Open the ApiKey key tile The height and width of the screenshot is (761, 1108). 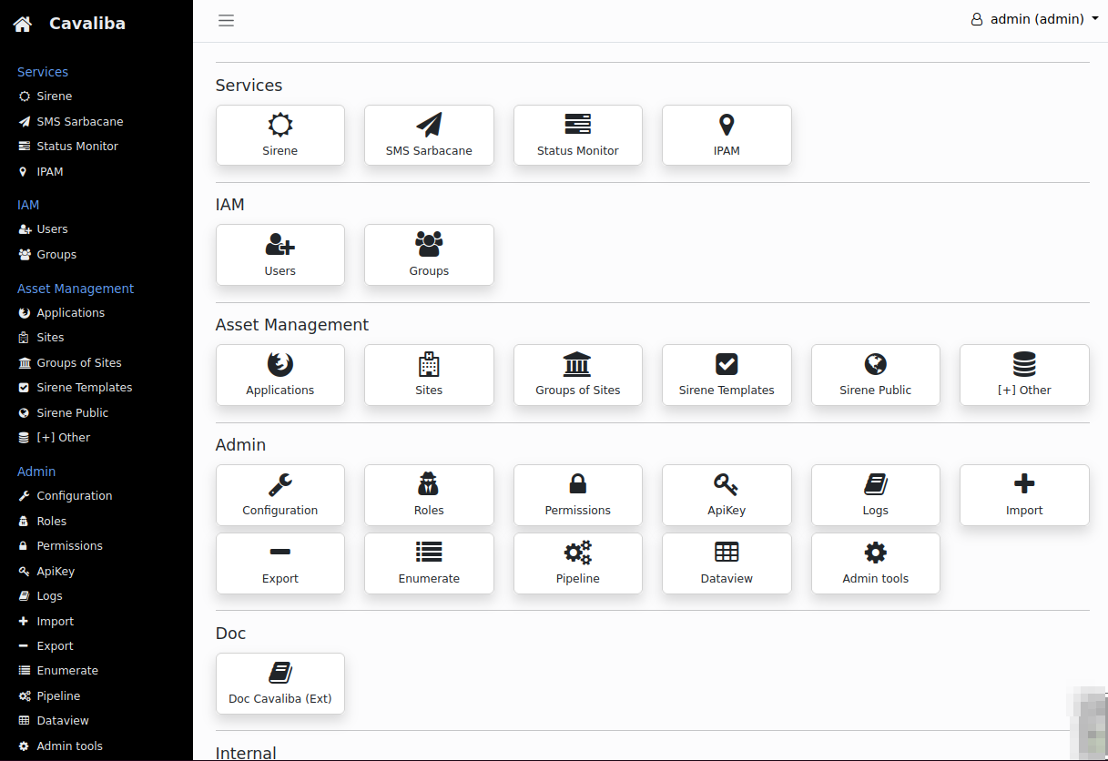click(x=727, y=494)
